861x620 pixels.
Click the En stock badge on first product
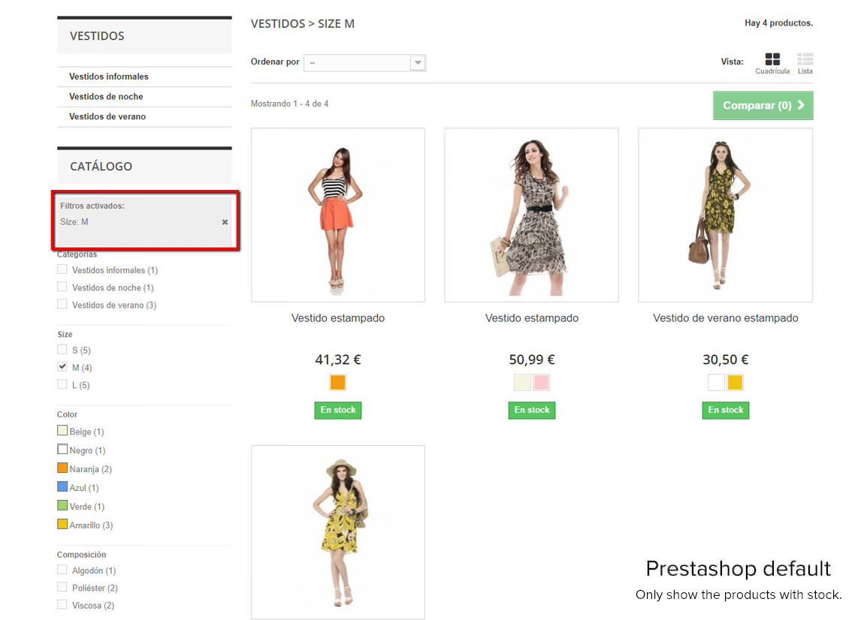coord(337,410)
